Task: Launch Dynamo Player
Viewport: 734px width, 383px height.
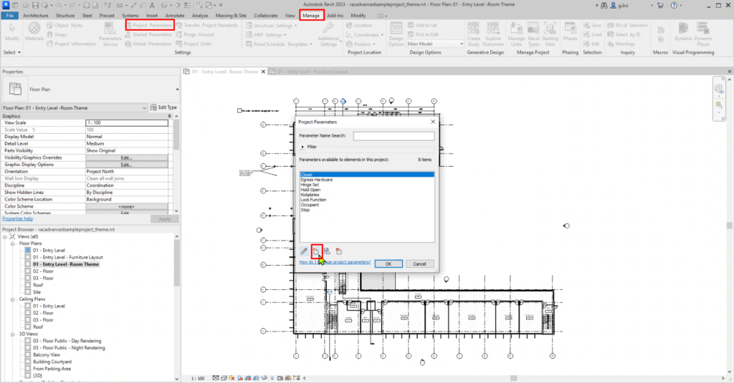Action: point(702,34)
